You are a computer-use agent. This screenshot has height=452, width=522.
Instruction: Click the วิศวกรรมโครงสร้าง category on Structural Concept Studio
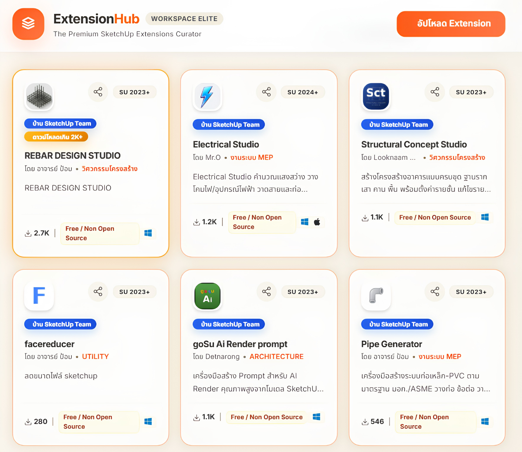point(457,157)
